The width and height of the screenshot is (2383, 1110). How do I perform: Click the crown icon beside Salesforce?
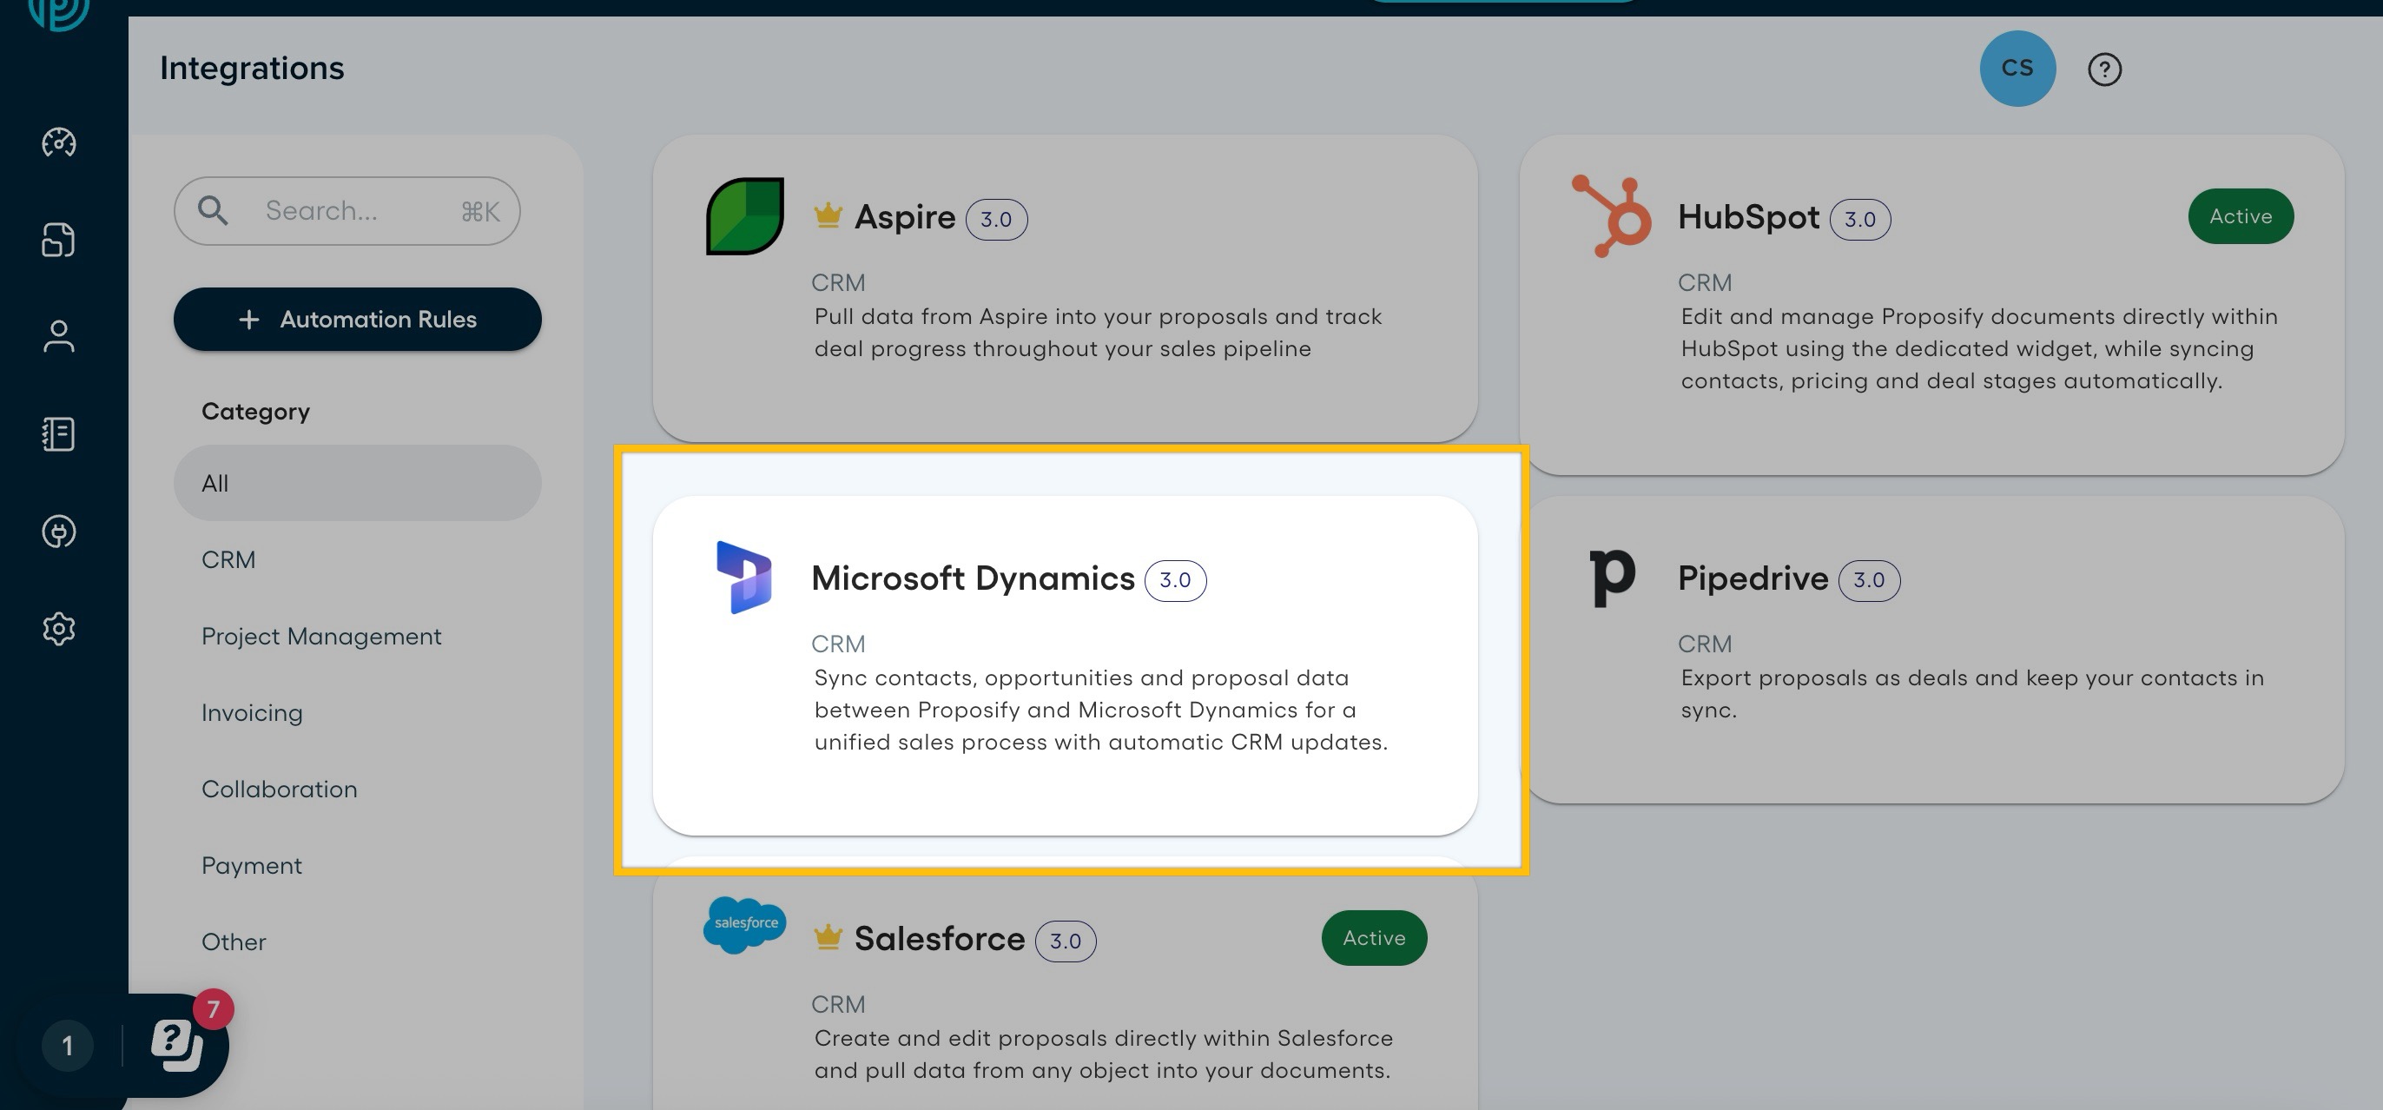point(828,936)
